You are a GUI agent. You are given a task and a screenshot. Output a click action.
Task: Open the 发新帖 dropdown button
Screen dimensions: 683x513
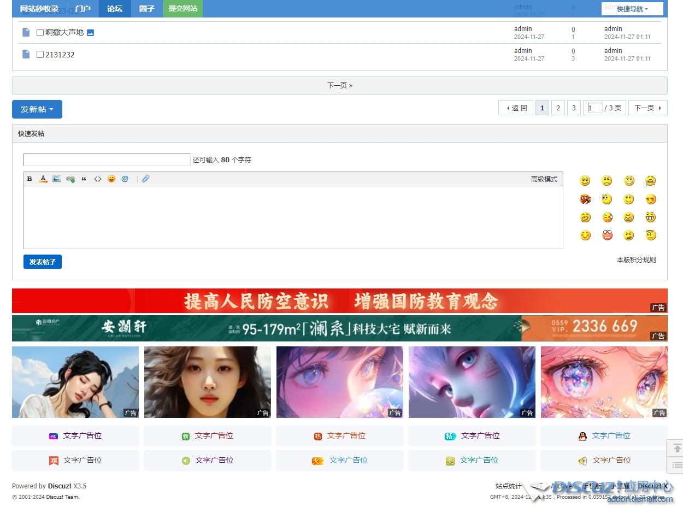pyautogui.click(x=37, y=109)
